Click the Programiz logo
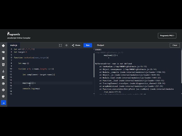 [x=14, y=34]
